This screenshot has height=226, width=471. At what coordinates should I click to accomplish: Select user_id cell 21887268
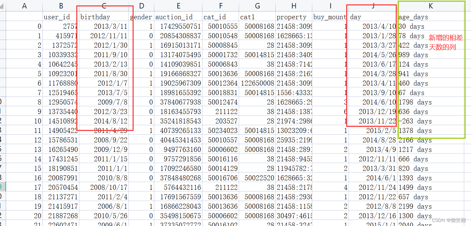(x=61, y=216)
